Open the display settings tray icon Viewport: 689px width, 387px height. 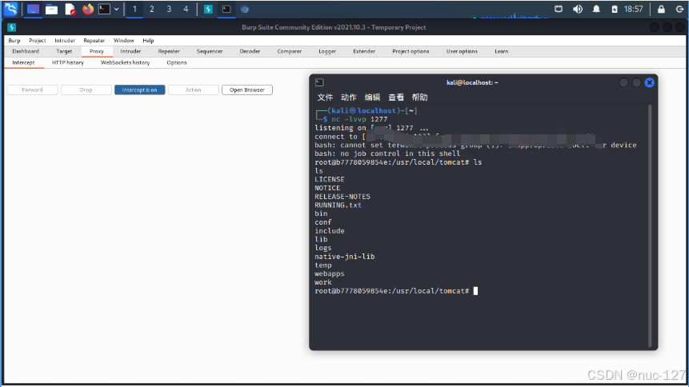point(559,9)
